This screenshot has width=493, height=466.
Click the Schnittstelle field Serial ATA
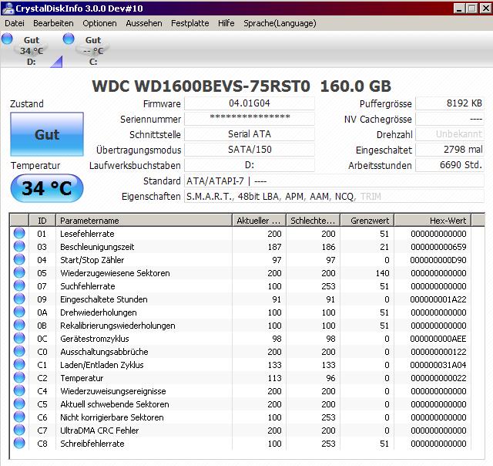(250, 134)
